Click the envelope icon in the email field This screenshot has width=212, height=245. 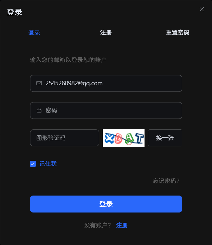[x=39, y=83]
